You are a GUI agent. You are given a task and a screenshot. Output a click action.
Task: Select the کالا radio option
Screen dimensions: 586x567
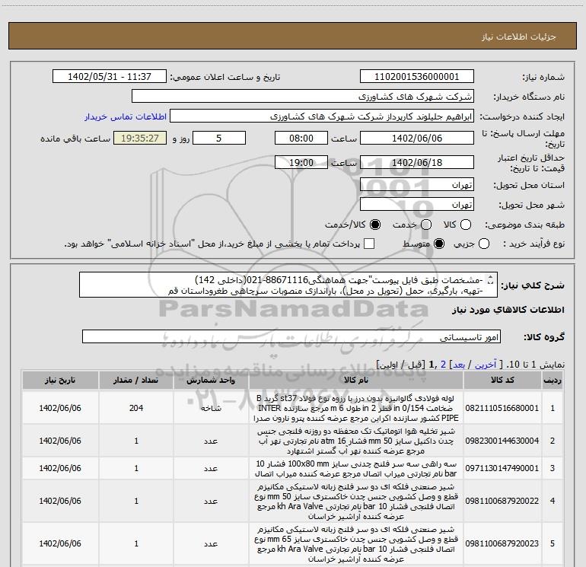click(466, 225)
